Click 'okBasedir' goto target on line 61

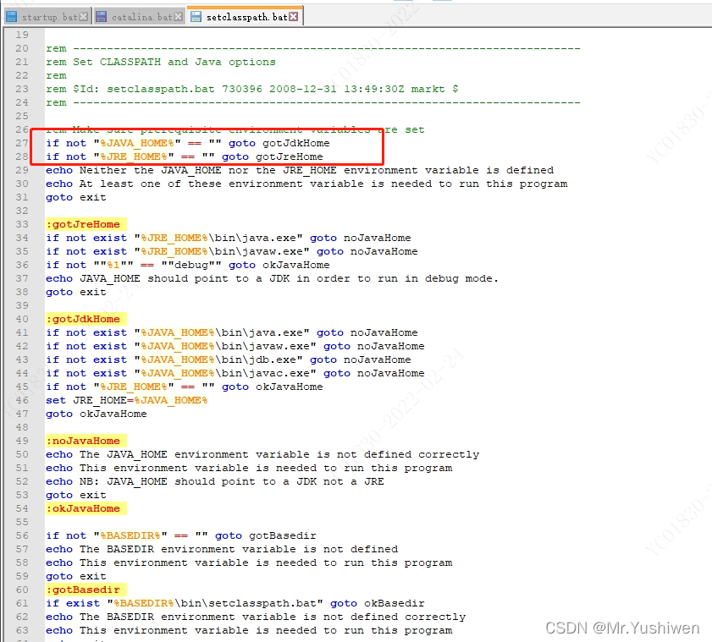[395, 603]
